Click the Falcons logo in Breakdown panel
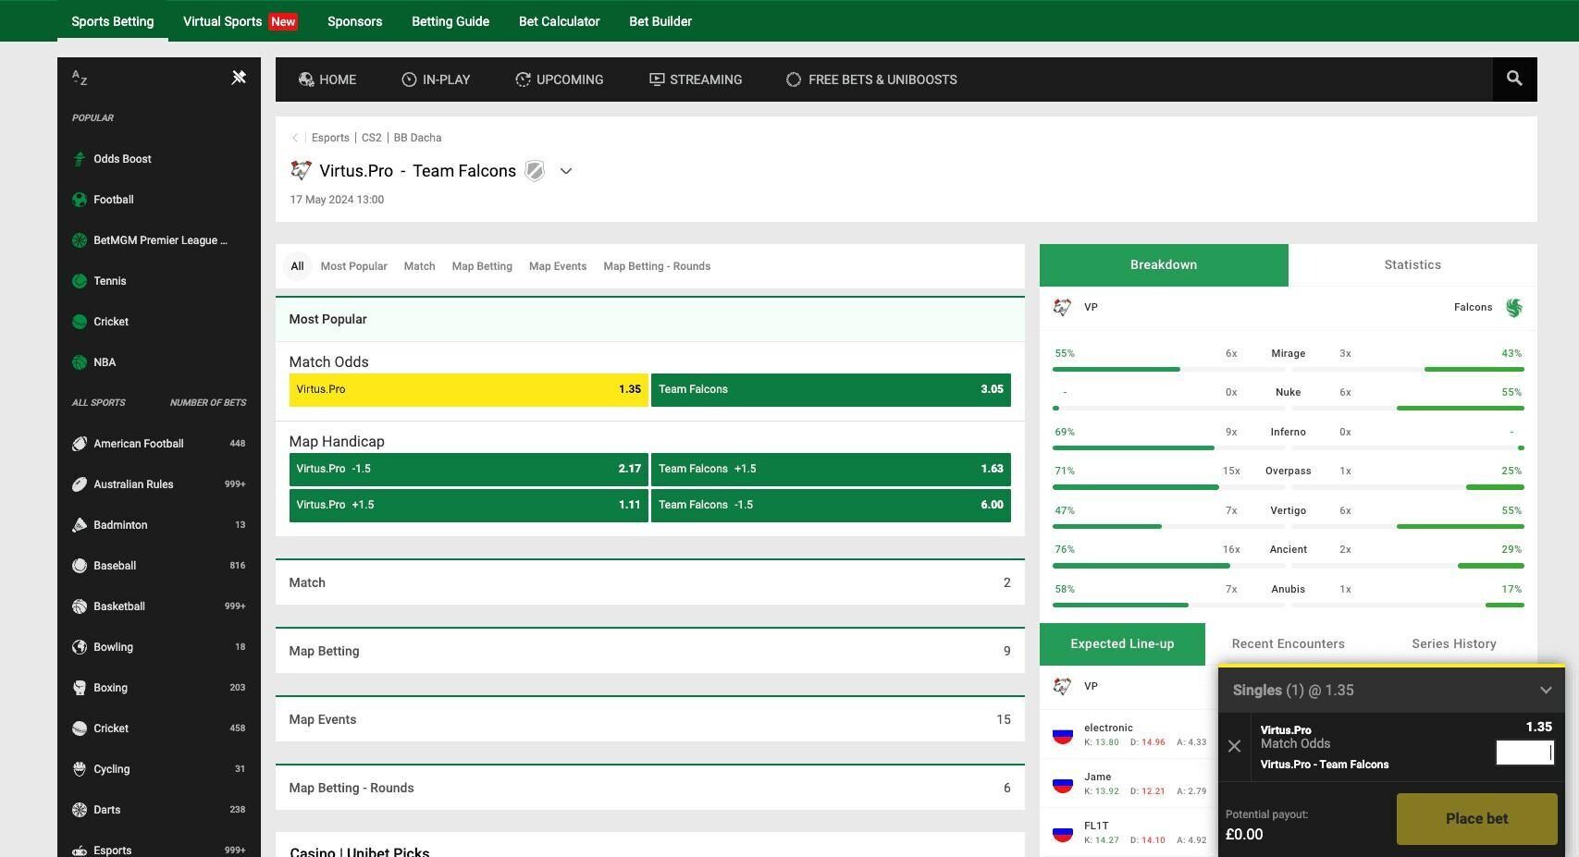 pyautogui.click(x=1514, y=308)
